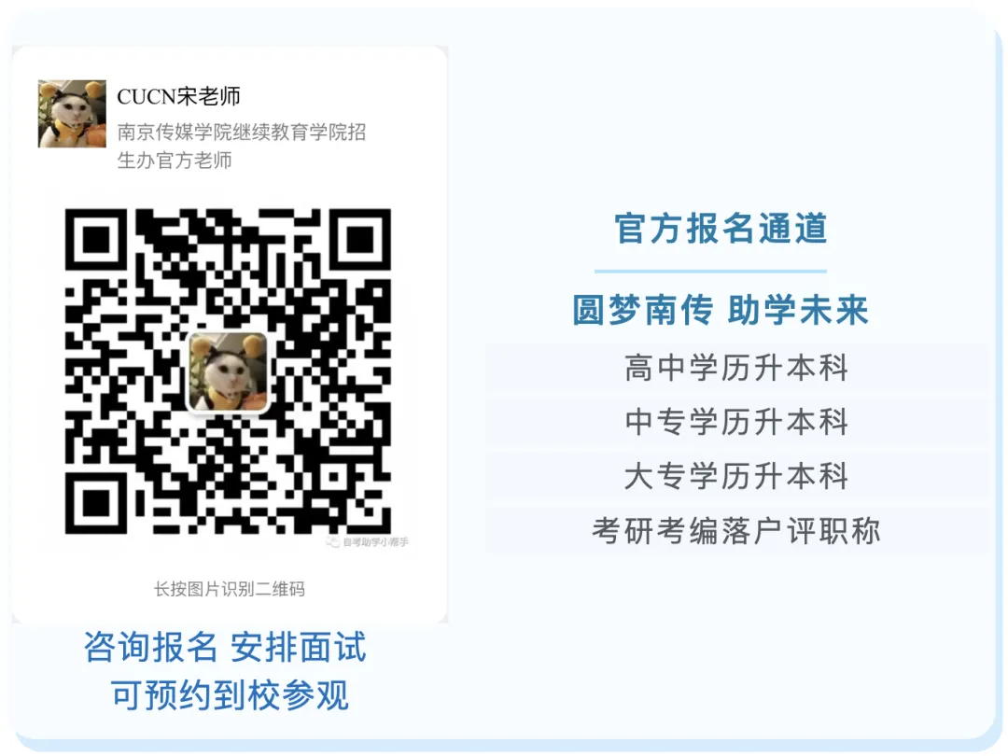Click the QR code's top-right finder square

360,239
